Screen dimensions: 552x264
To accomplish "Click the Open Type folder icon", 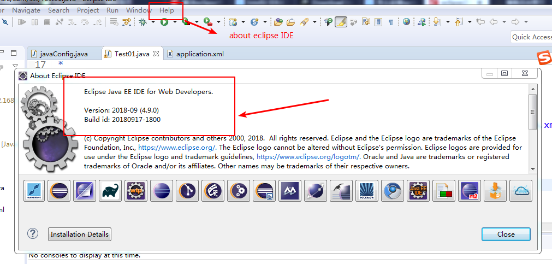I will click(x=278, y=22).
